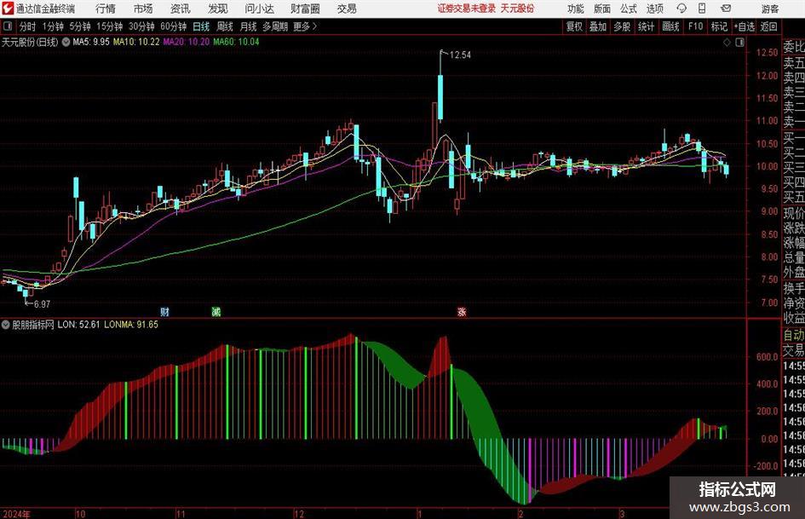Click the 财 event marker on chart
805x519 pixels.
164,312
